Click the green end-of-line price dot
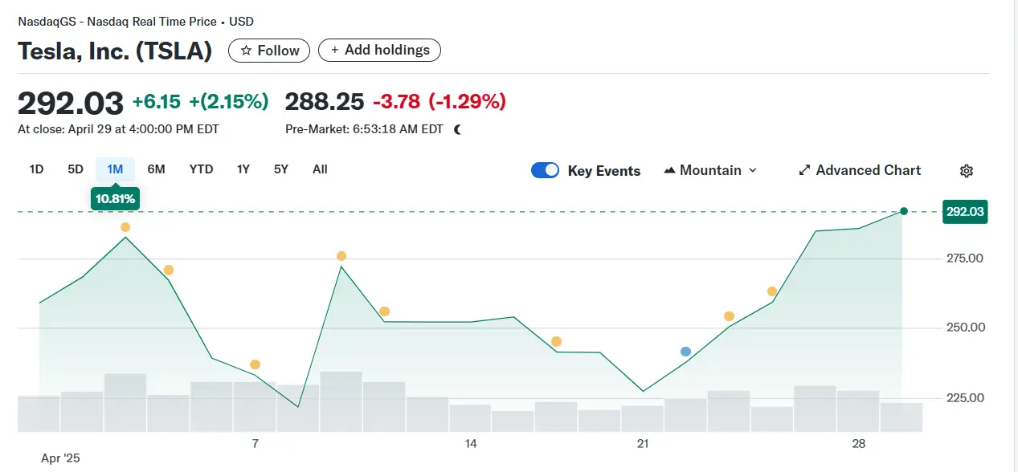 click(x=904, y=211)
